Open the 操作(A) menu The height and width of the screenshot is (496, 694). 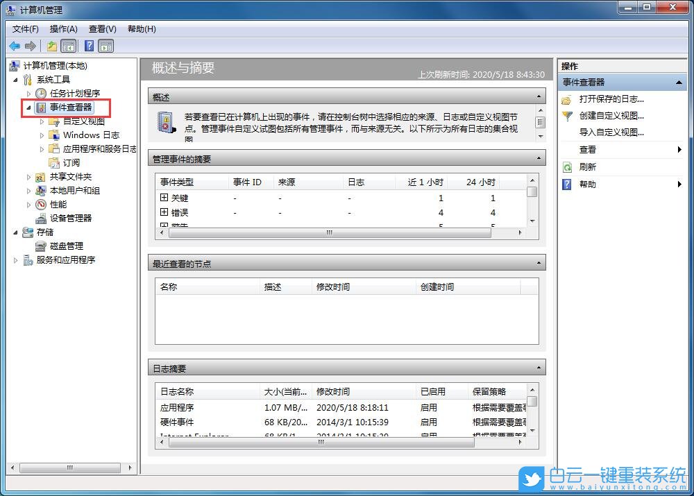[63, 28]
